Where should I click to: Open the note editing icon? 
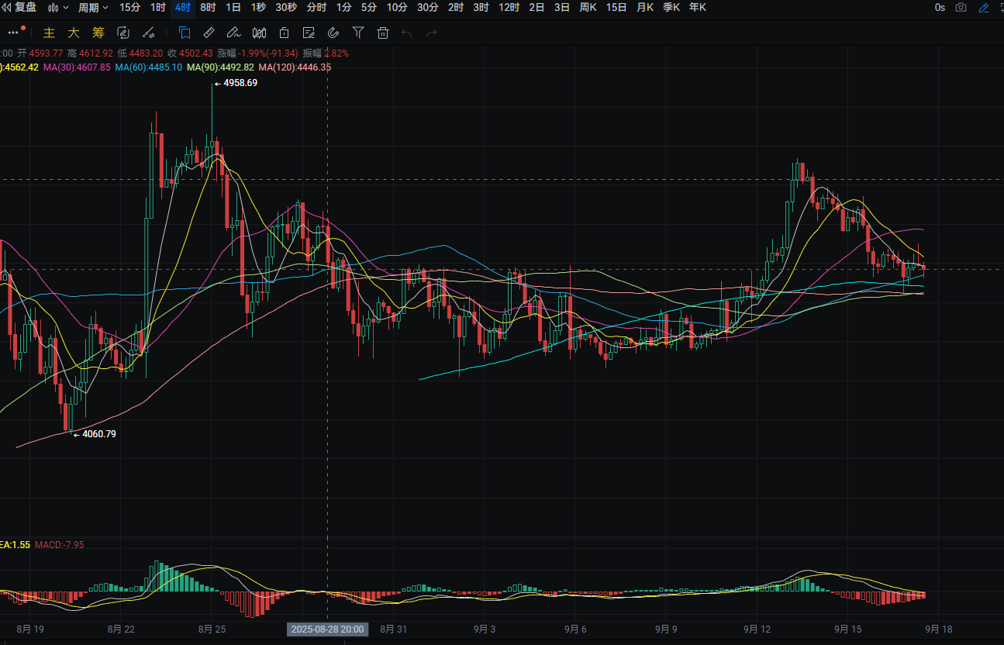coord(309,33)
